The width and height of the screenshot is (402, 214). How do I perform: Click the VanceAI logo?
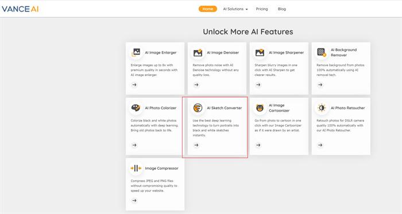coord(20,9)
